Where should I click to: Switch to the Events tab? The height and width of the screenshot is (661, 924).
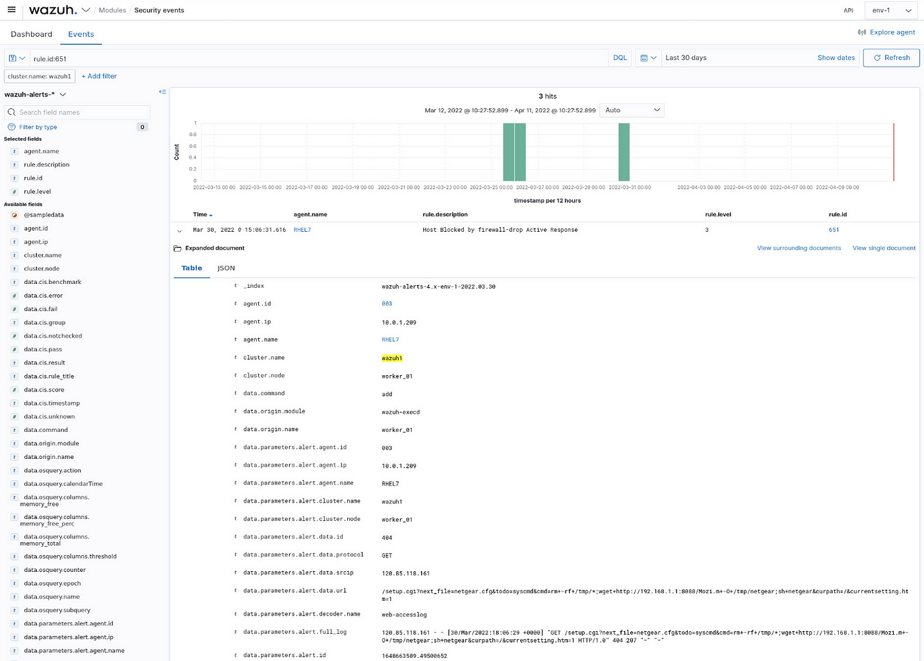[x=81, y=34]
